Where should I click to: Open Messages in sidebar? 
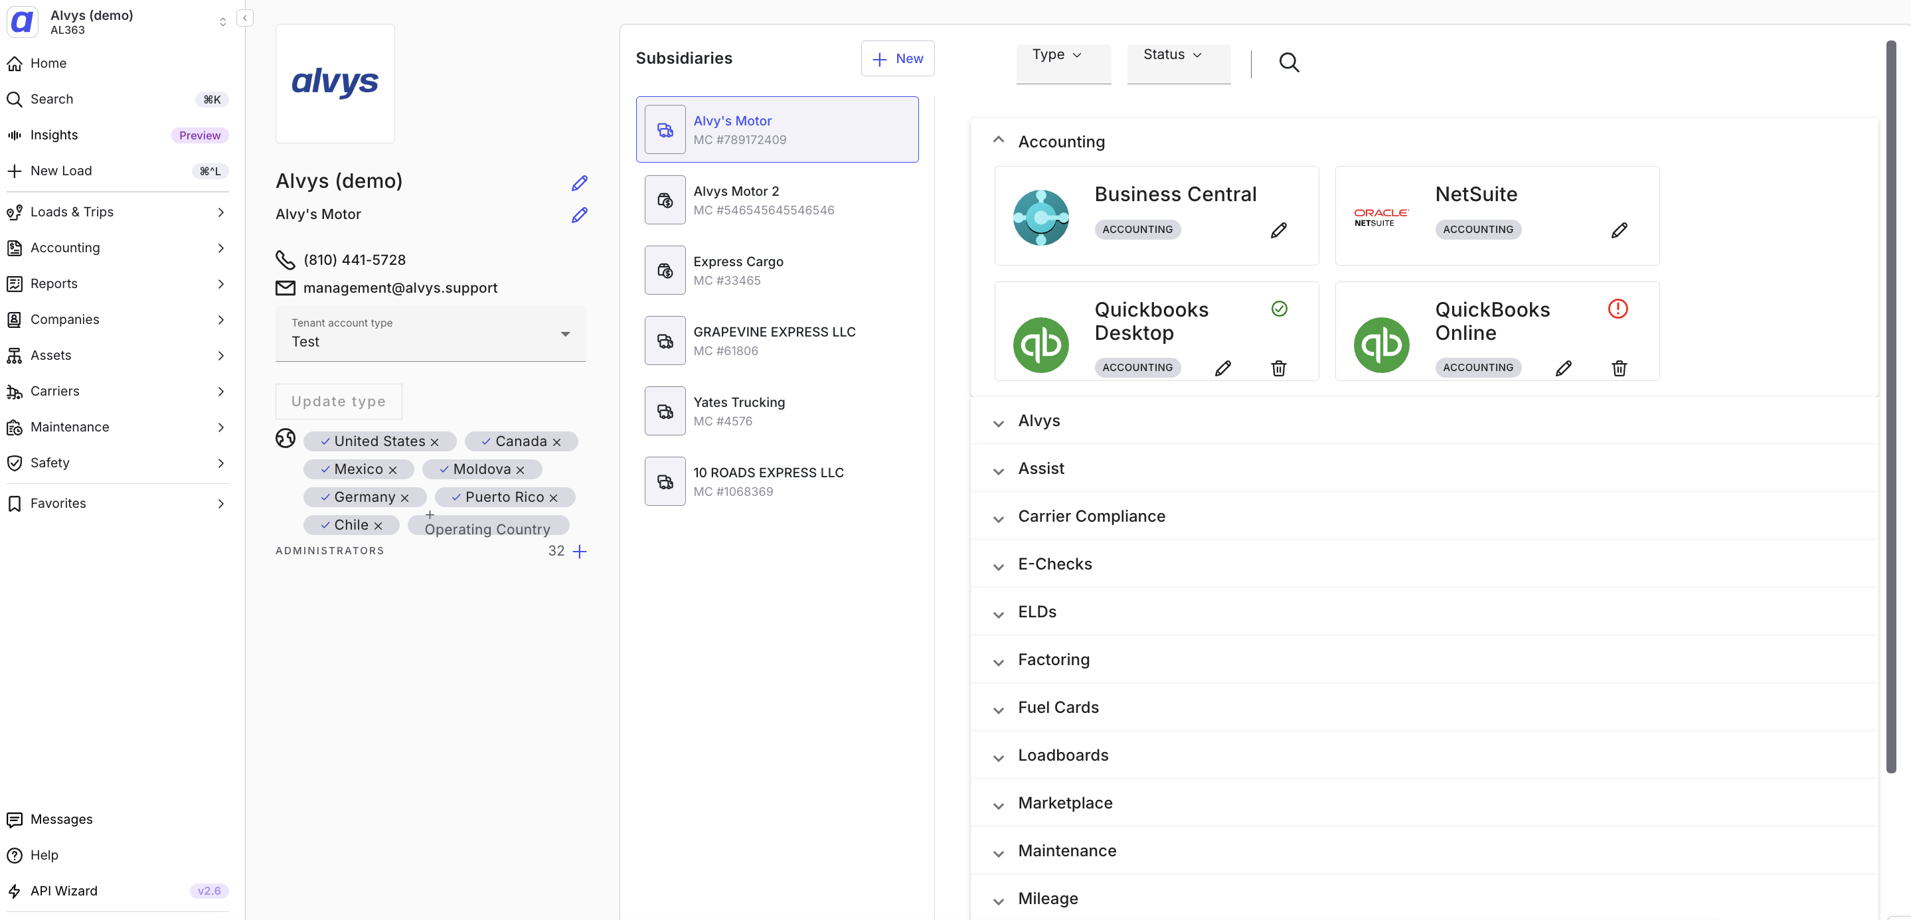pos(118,820)
